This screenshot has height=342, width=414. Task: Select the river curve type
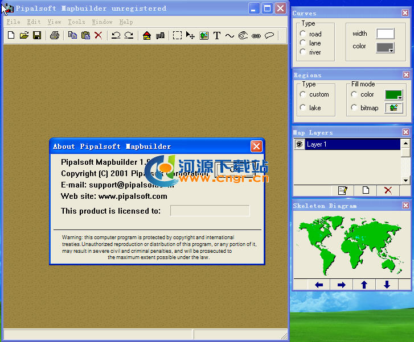pos(304,52)
